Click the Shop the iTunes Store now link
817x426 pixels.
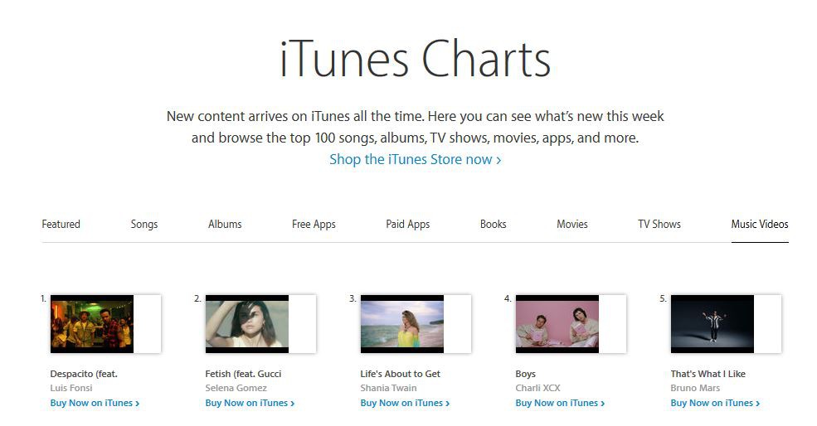pos(415,159)
